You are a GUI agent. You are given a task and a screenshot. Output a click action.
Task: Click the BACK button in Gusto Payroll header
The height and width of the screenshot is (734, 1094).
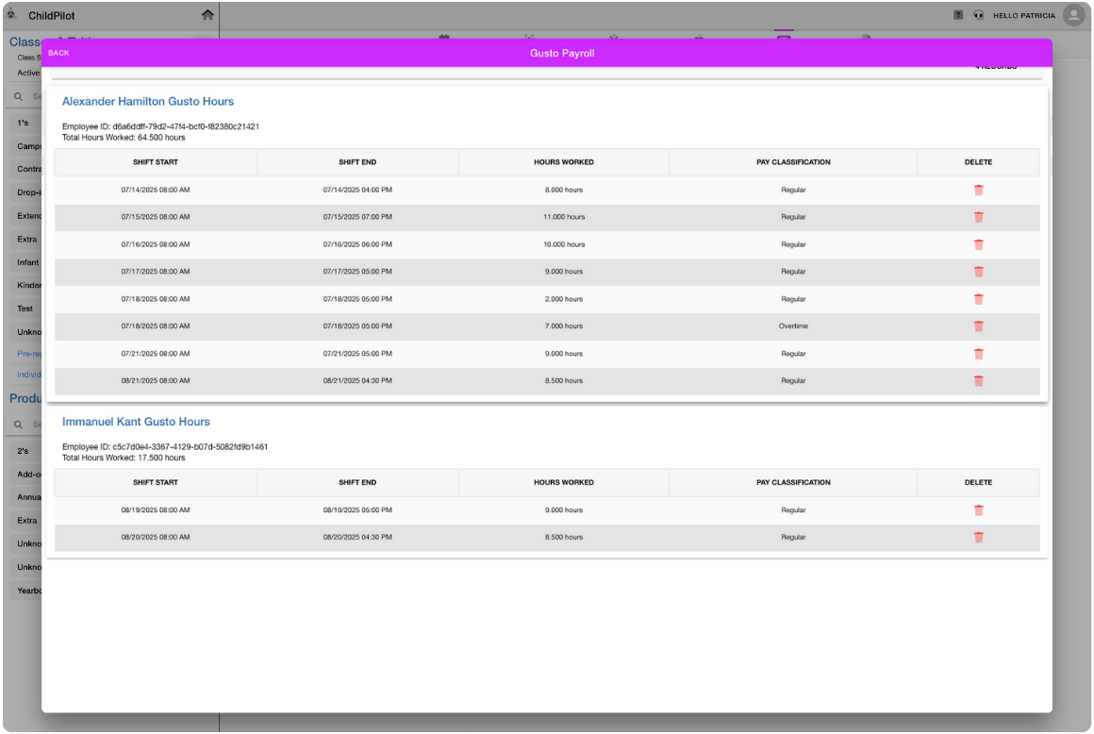tap(58, 53)
